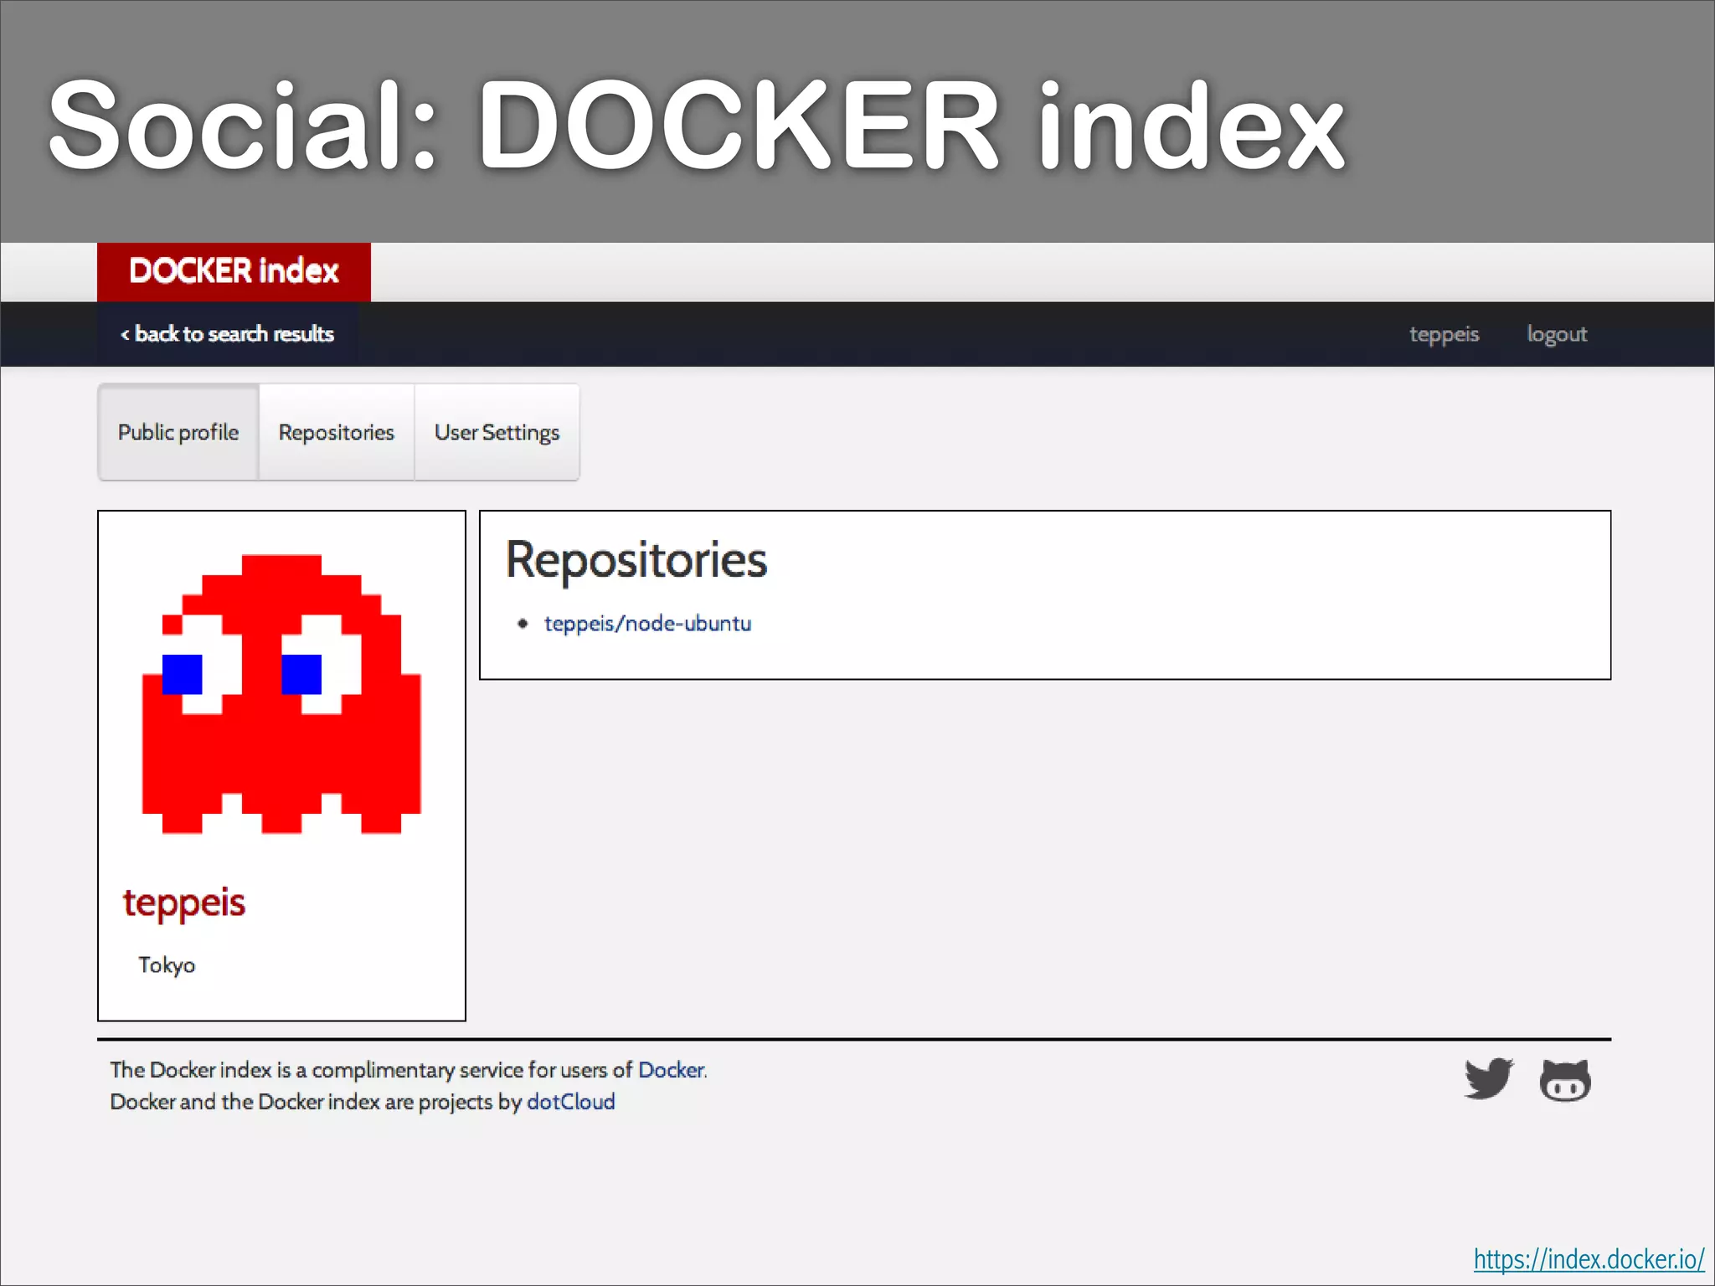Go back to search results
1715x1286 pixels.
tap(227, 334)
